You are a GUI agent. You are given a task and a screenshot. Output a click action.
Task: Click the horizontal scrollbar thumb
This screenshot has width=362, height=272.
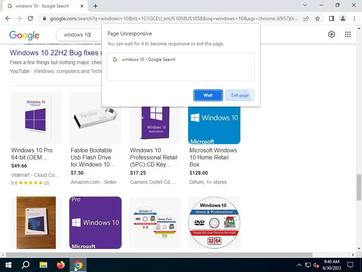[x=159, y=255]
